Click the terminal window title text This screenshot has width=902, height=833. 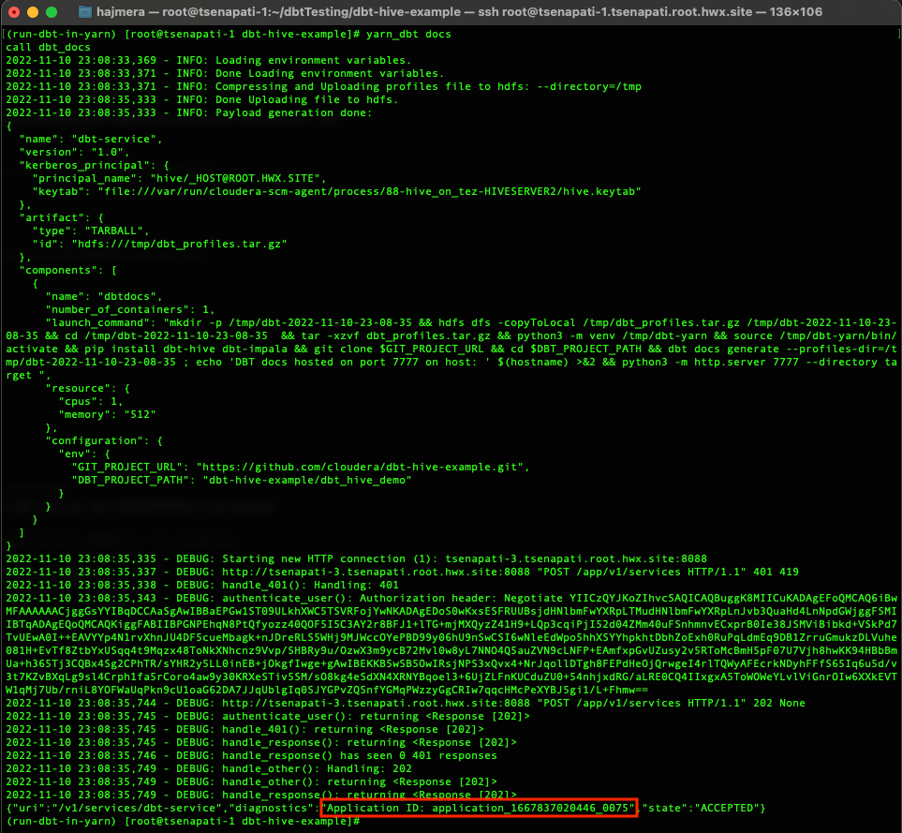point(459,12)
